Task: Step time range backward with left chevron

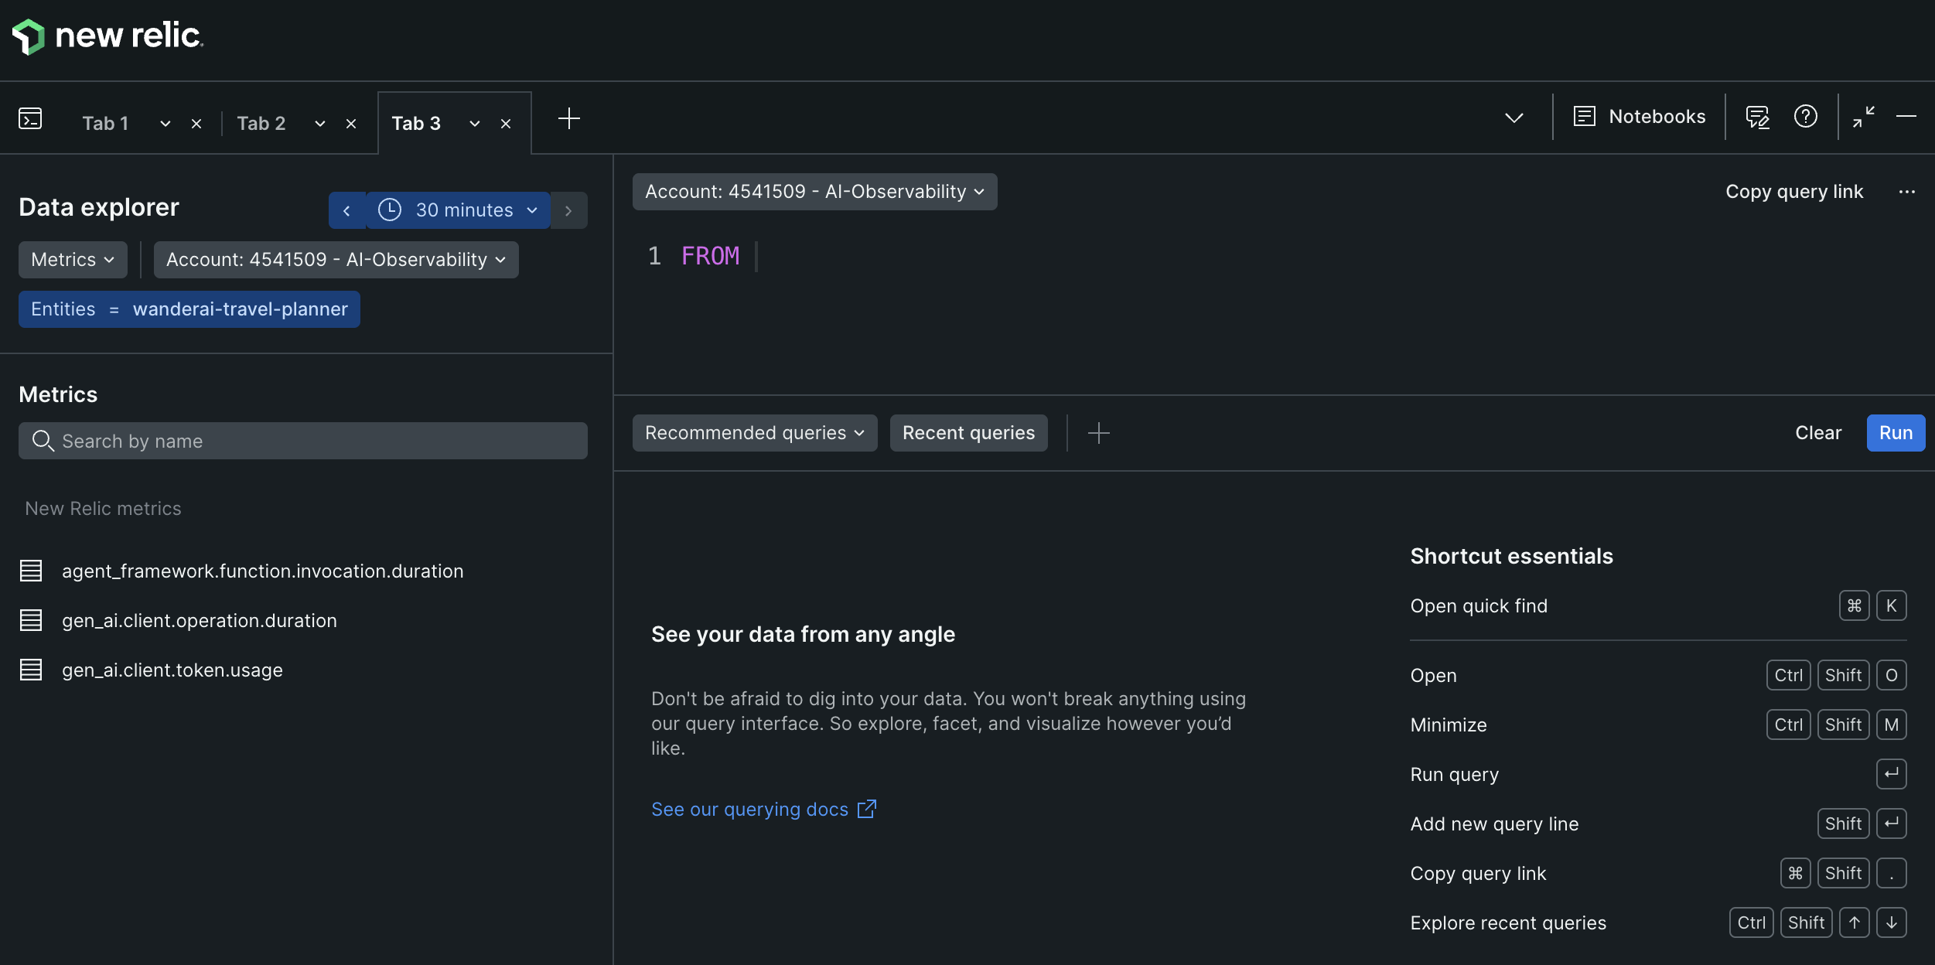Action: (x=346, y=210)
